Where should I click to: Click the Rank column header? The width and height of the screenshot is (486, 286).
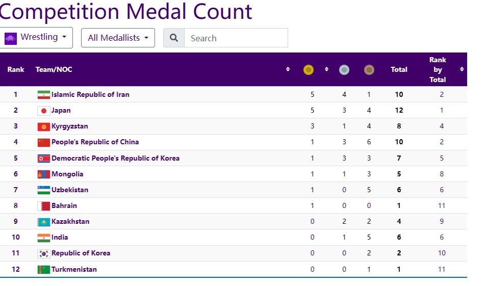click(x=16, y=69)
